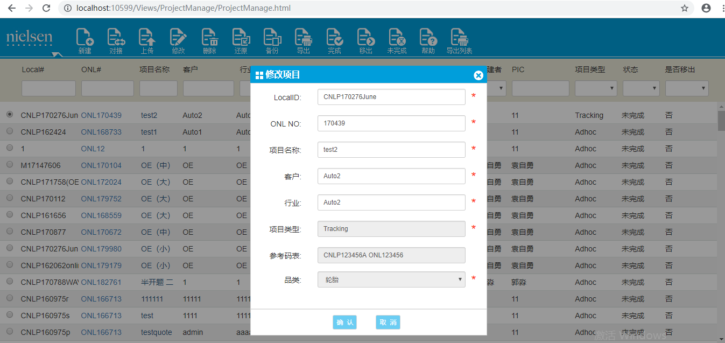Image resolution: width=725 pixels, height=343 pixels.
Task: Select the radio button for row CNLP162424
Action: pos(10,131)
